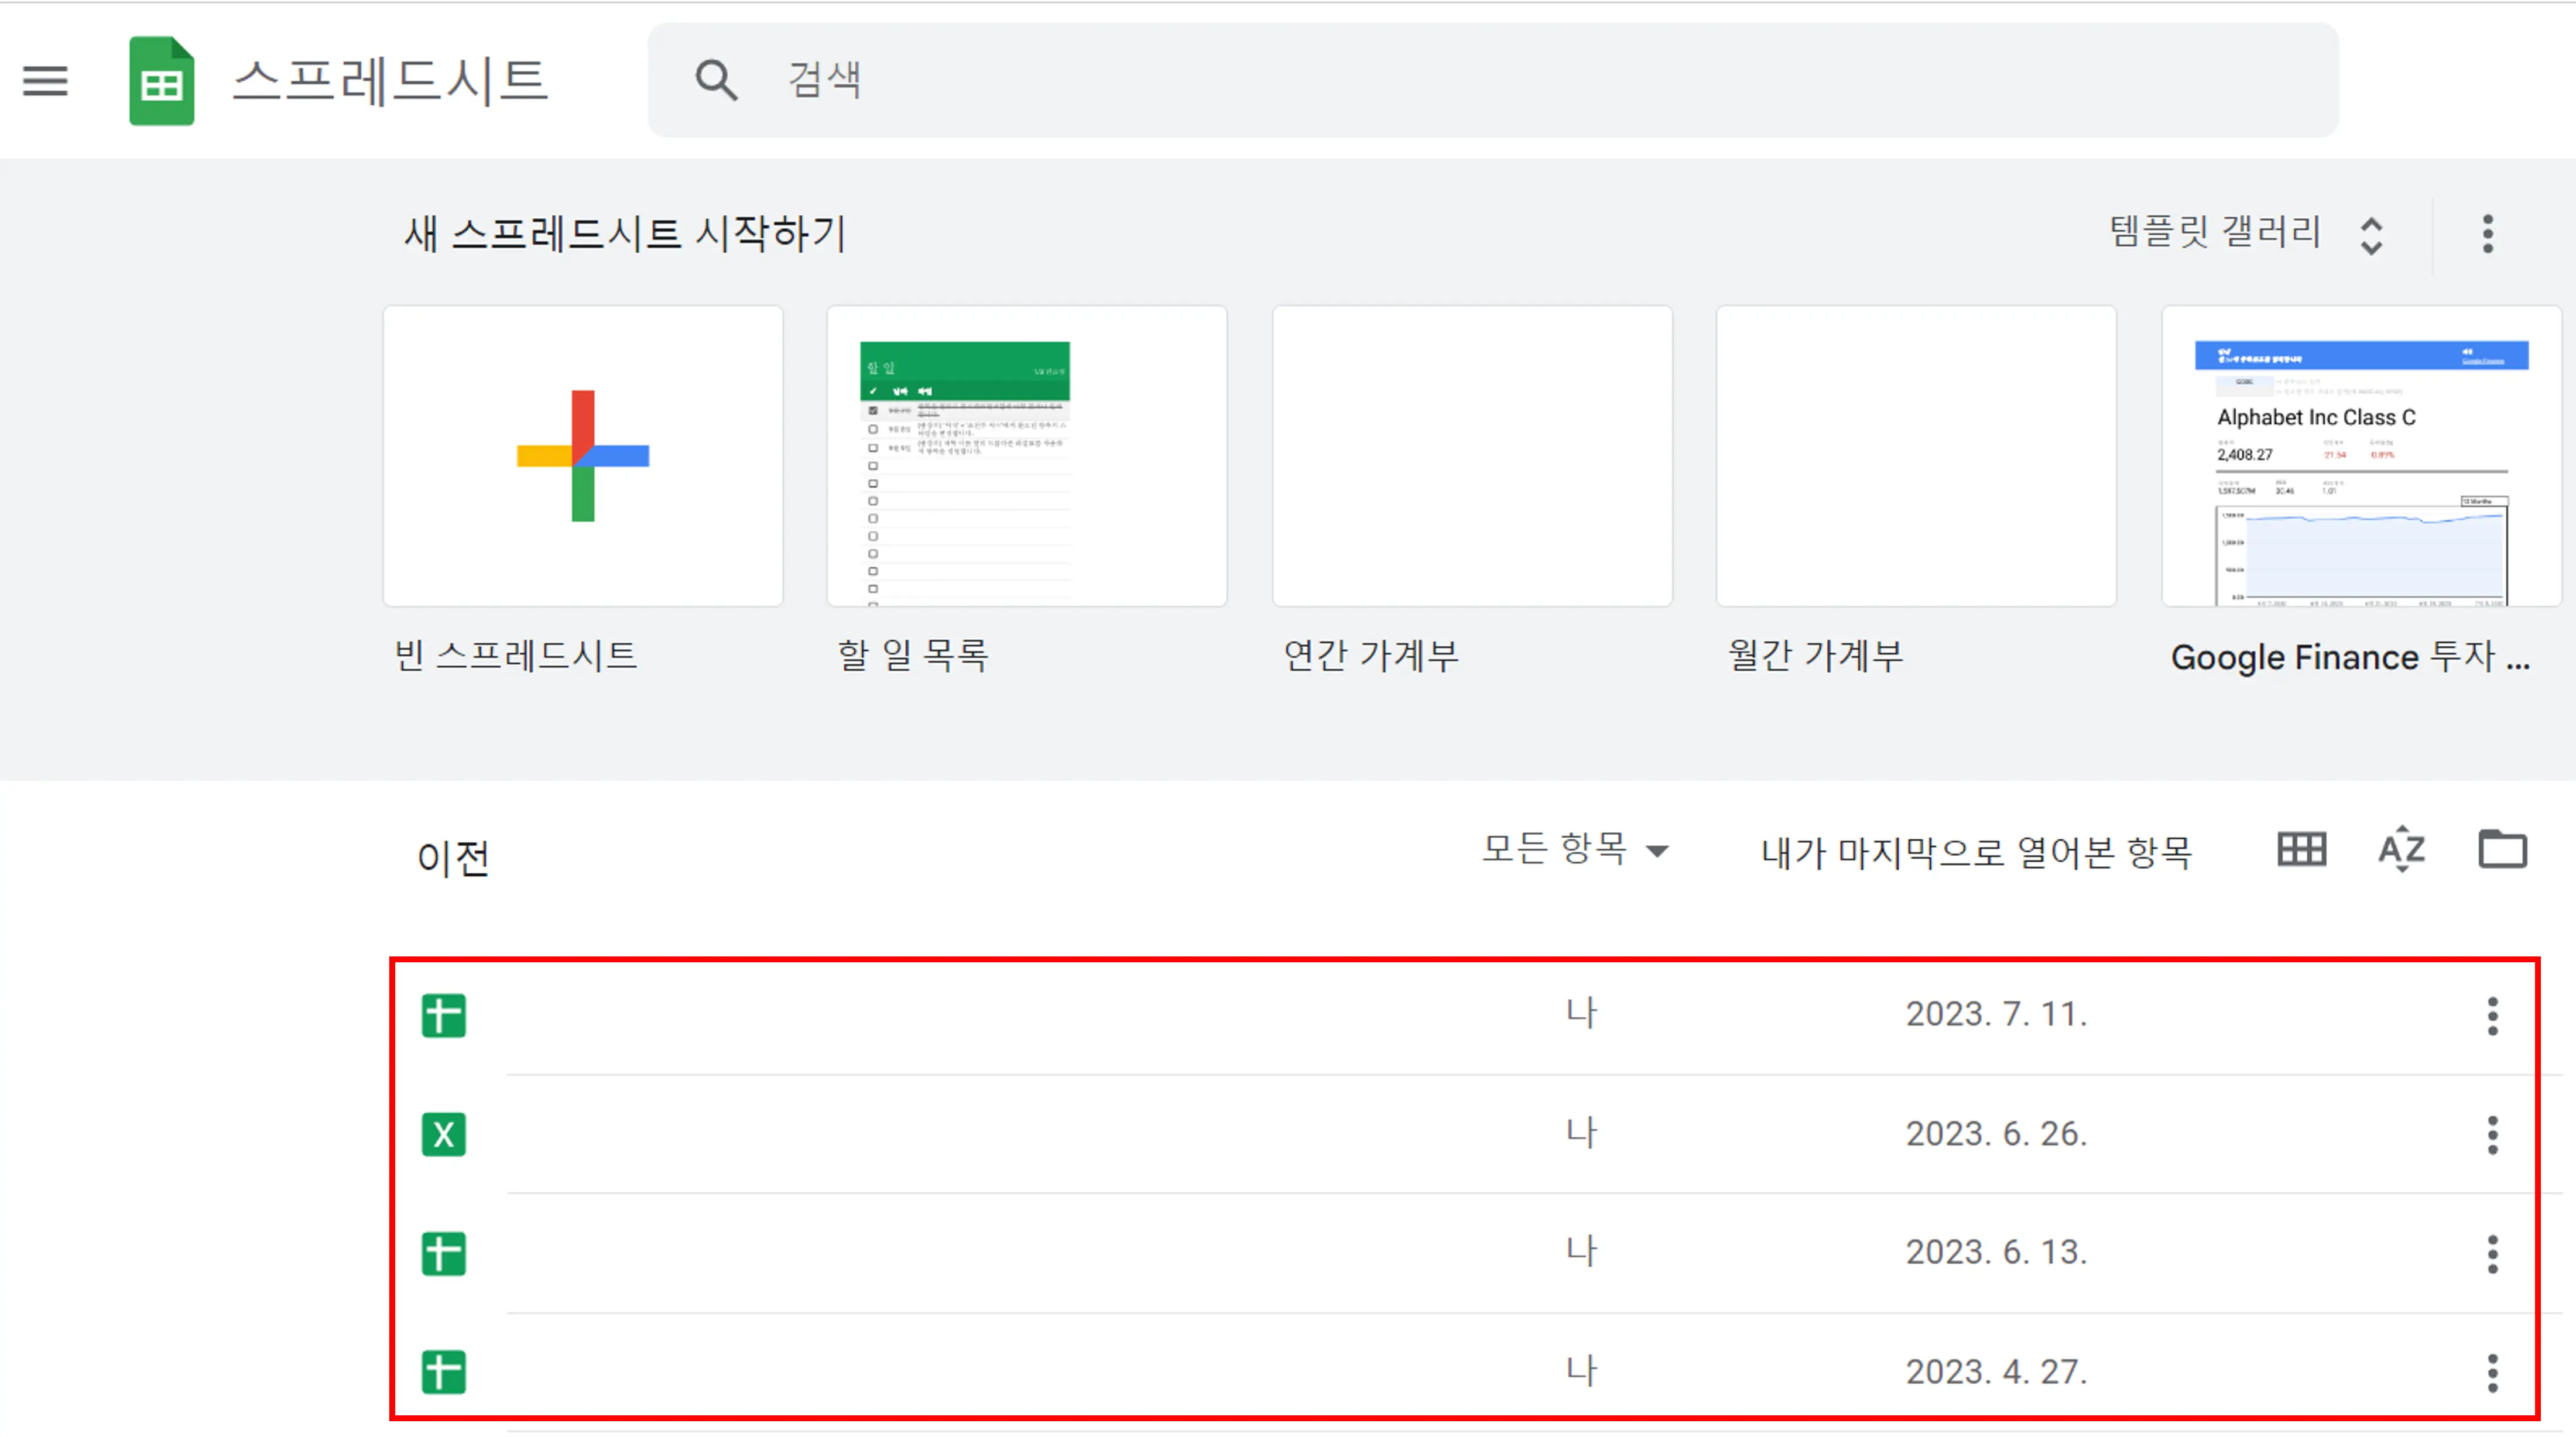
Task: Open the 모든 항목 owner filter dropdown
Action: click(x=1575, y=849)
